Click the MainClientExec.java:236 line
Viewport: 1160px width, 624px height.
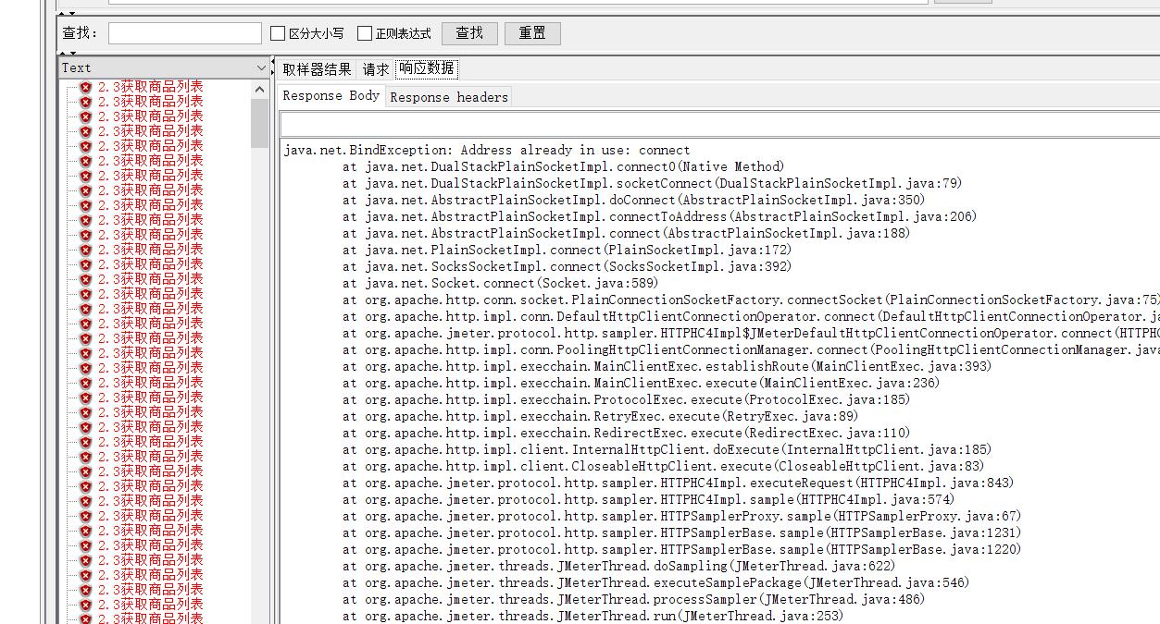[x=641, y=383]
